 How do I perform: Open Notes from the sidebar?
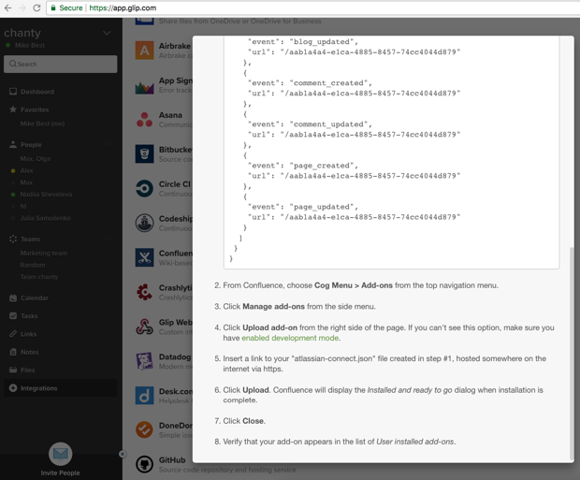pyautogui.click(x=30, y=353)
